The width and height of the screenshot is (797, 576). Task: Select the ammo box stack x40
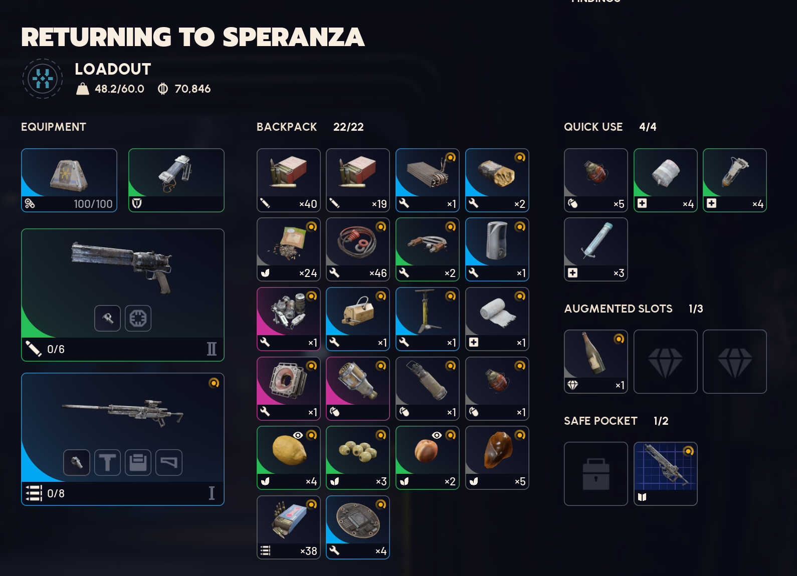pyautogui.click(x=288, y=180)
